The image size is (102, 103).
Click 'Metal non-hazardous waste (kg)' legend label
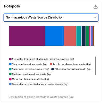click(30, 79)
